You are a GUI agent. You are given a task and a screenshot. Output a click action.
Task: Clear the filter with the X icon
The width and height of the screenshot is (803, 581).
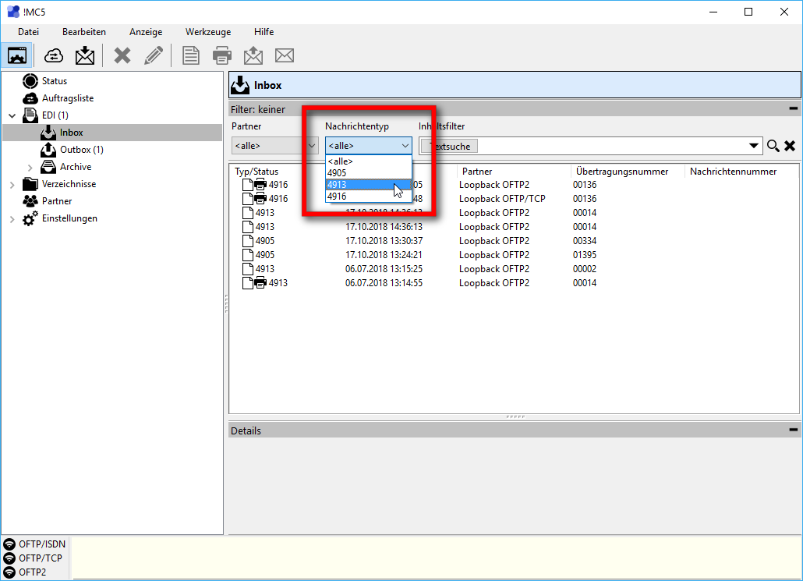(790, 146)
